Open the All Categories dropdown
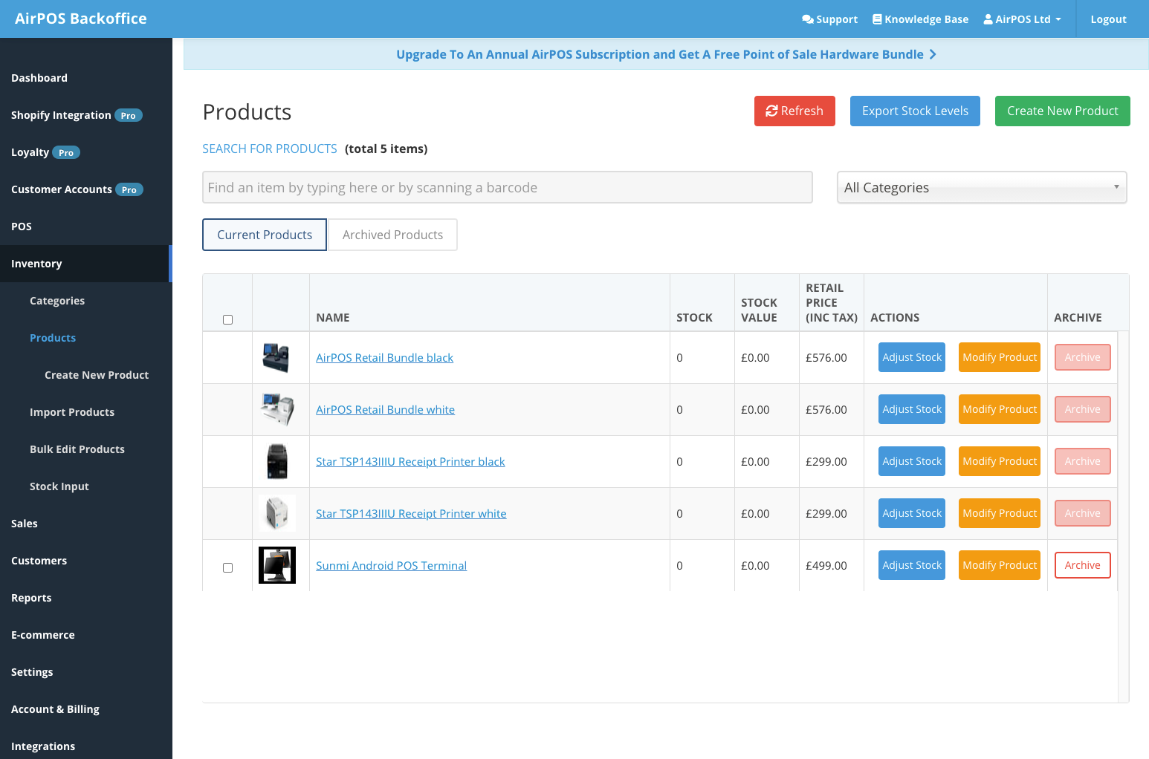Image resolution: width=1149 pixels, height=759 pixels. click(982, 187)
